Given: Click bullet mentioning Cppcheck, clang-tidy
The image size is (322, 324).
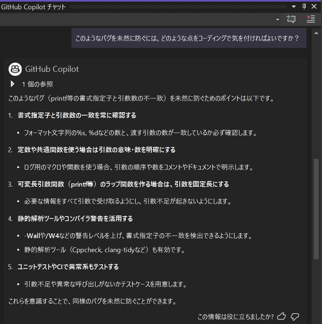Looking at the screenshot, I should point(105,250).
